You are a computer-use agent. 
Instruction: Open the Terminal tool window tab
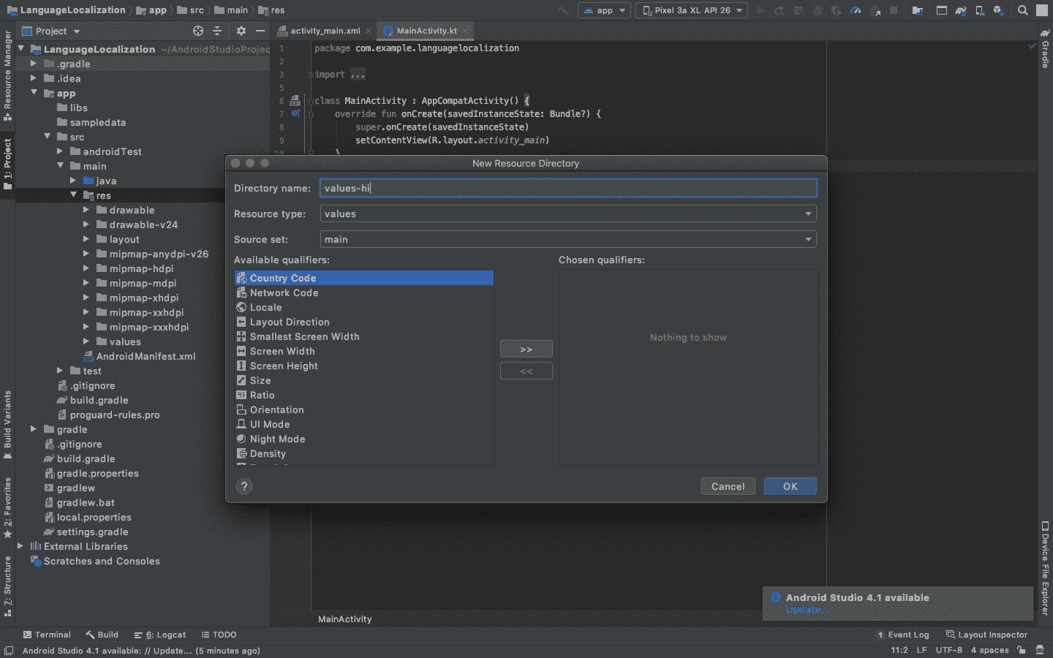pyautogui.click(x=47, y=635)
